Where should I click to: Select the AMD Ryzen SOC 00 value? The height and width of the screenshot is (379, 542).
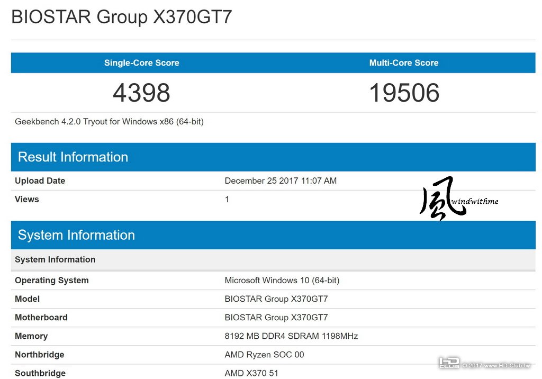coord(265,355)
